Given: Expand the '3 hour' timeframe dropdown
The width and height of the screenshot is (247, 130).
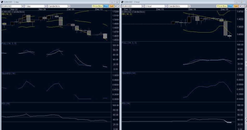Looking at the screenshot, I should pos(166,6).
